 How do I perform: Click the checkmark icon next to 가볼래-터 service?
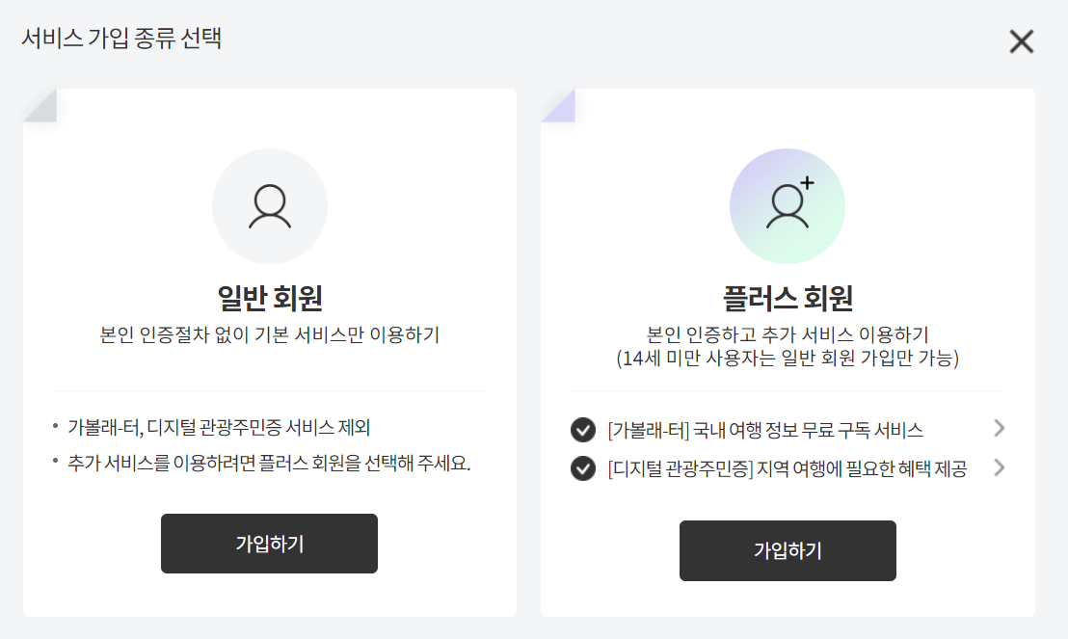click(x=582, y=430)
